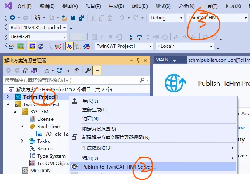
Task: Click the Pending Changes Filter clock icon
Action: click(47, 70)
